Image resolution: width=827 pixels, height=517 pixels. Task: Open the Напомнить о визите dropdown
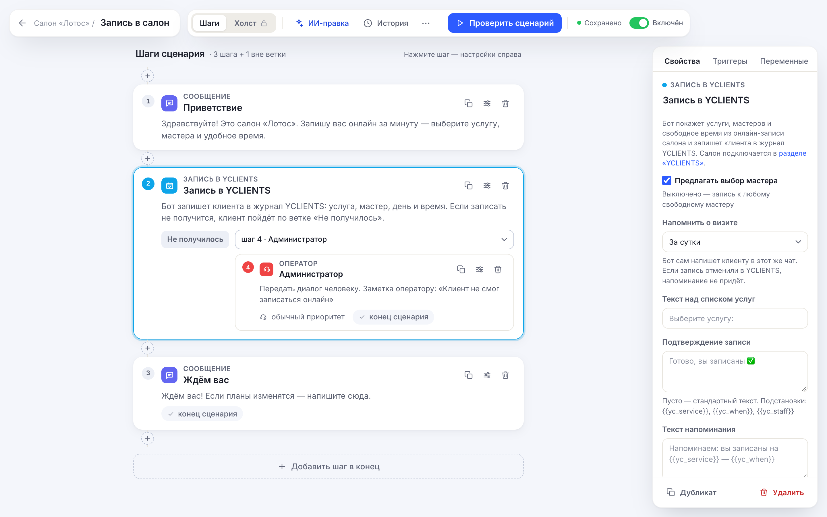click(x=735, y=242)
